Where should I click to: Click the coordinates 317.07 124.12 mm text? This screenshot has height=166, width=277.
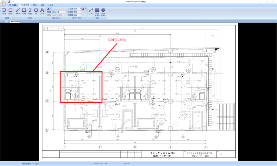point(101,164)
